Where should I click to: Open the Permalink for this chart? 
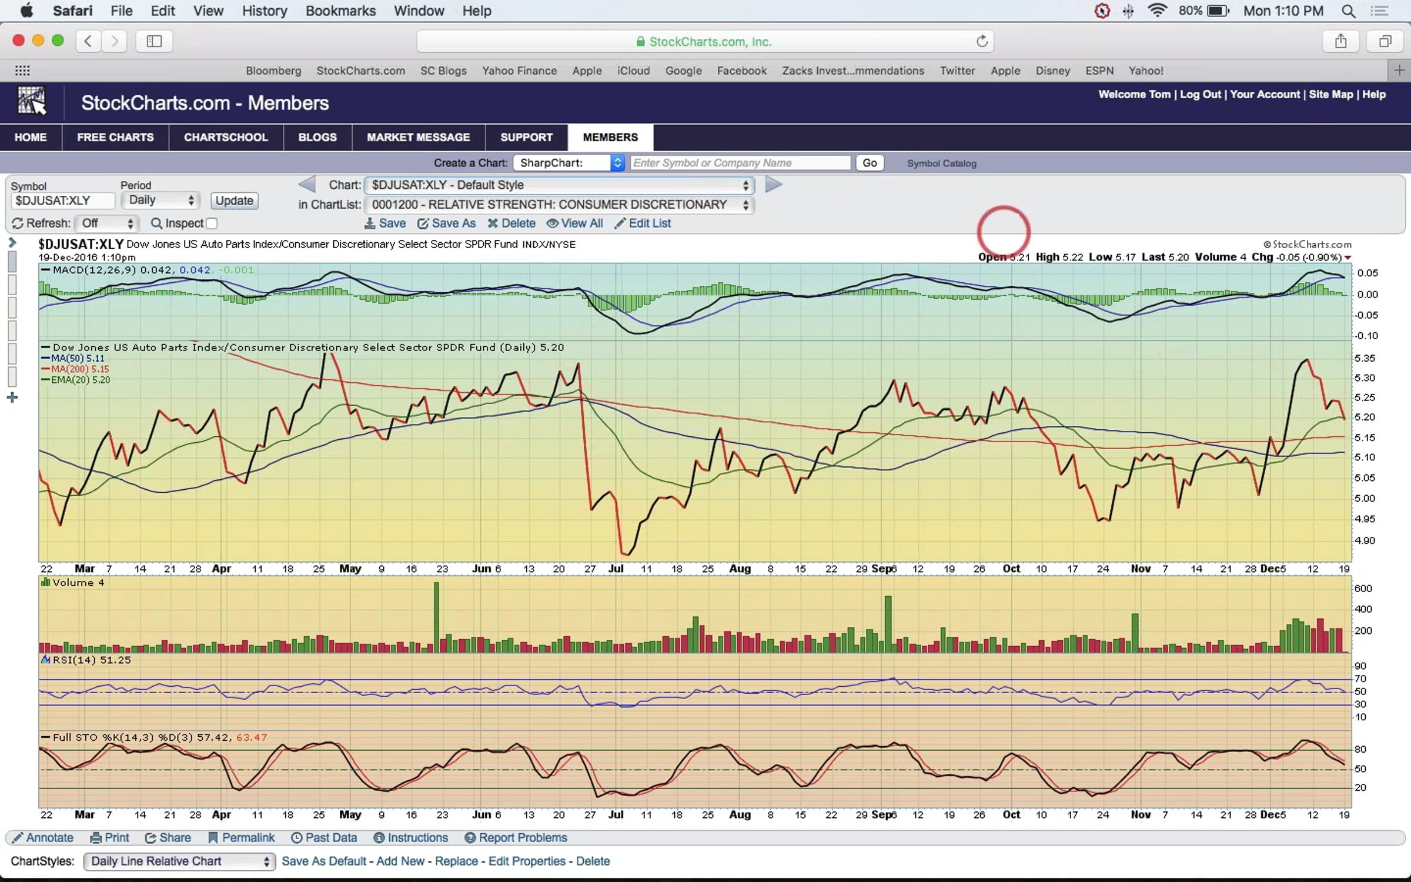click(241, 837)
